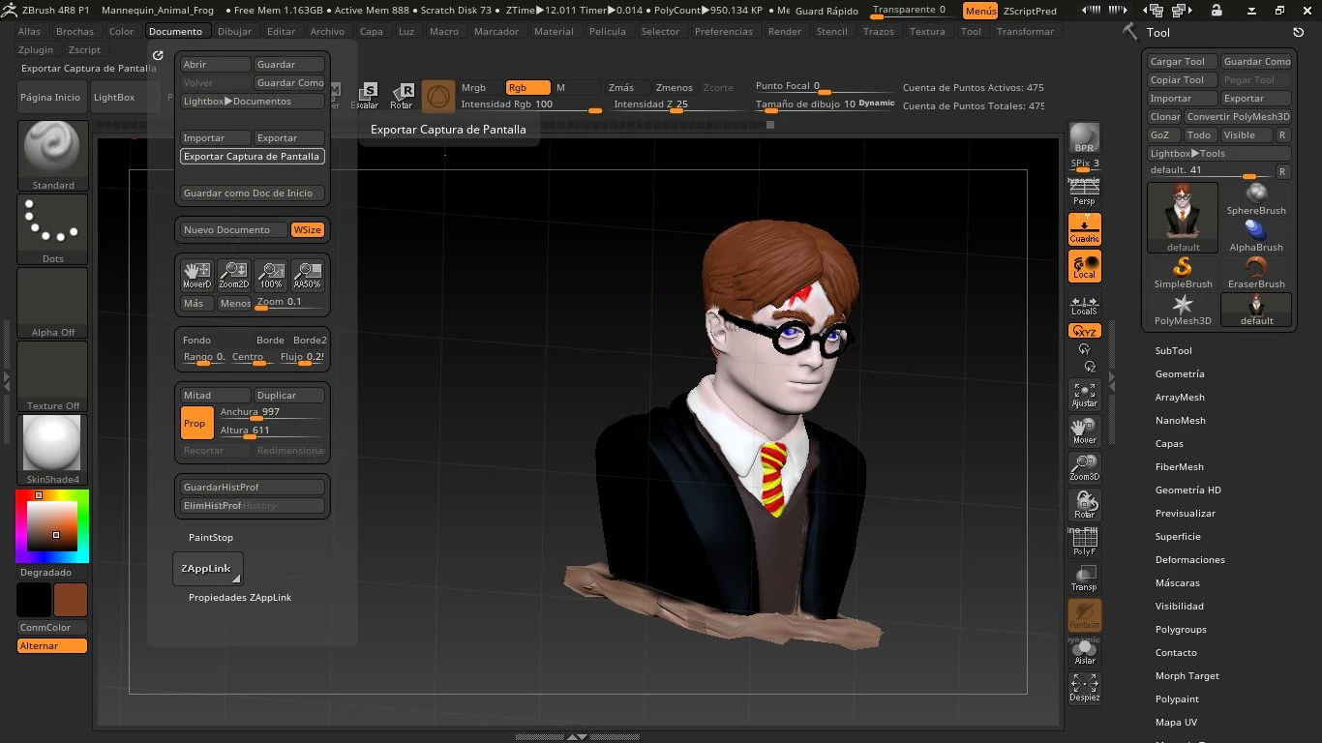1322x743 pixels.
Task: Toggle the WSize option
Action: pos(308,230)
